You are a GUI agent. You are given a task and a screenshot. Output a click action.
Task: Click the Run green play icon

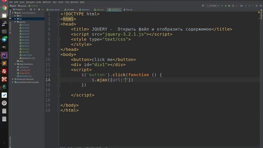(x=222, y=6)
